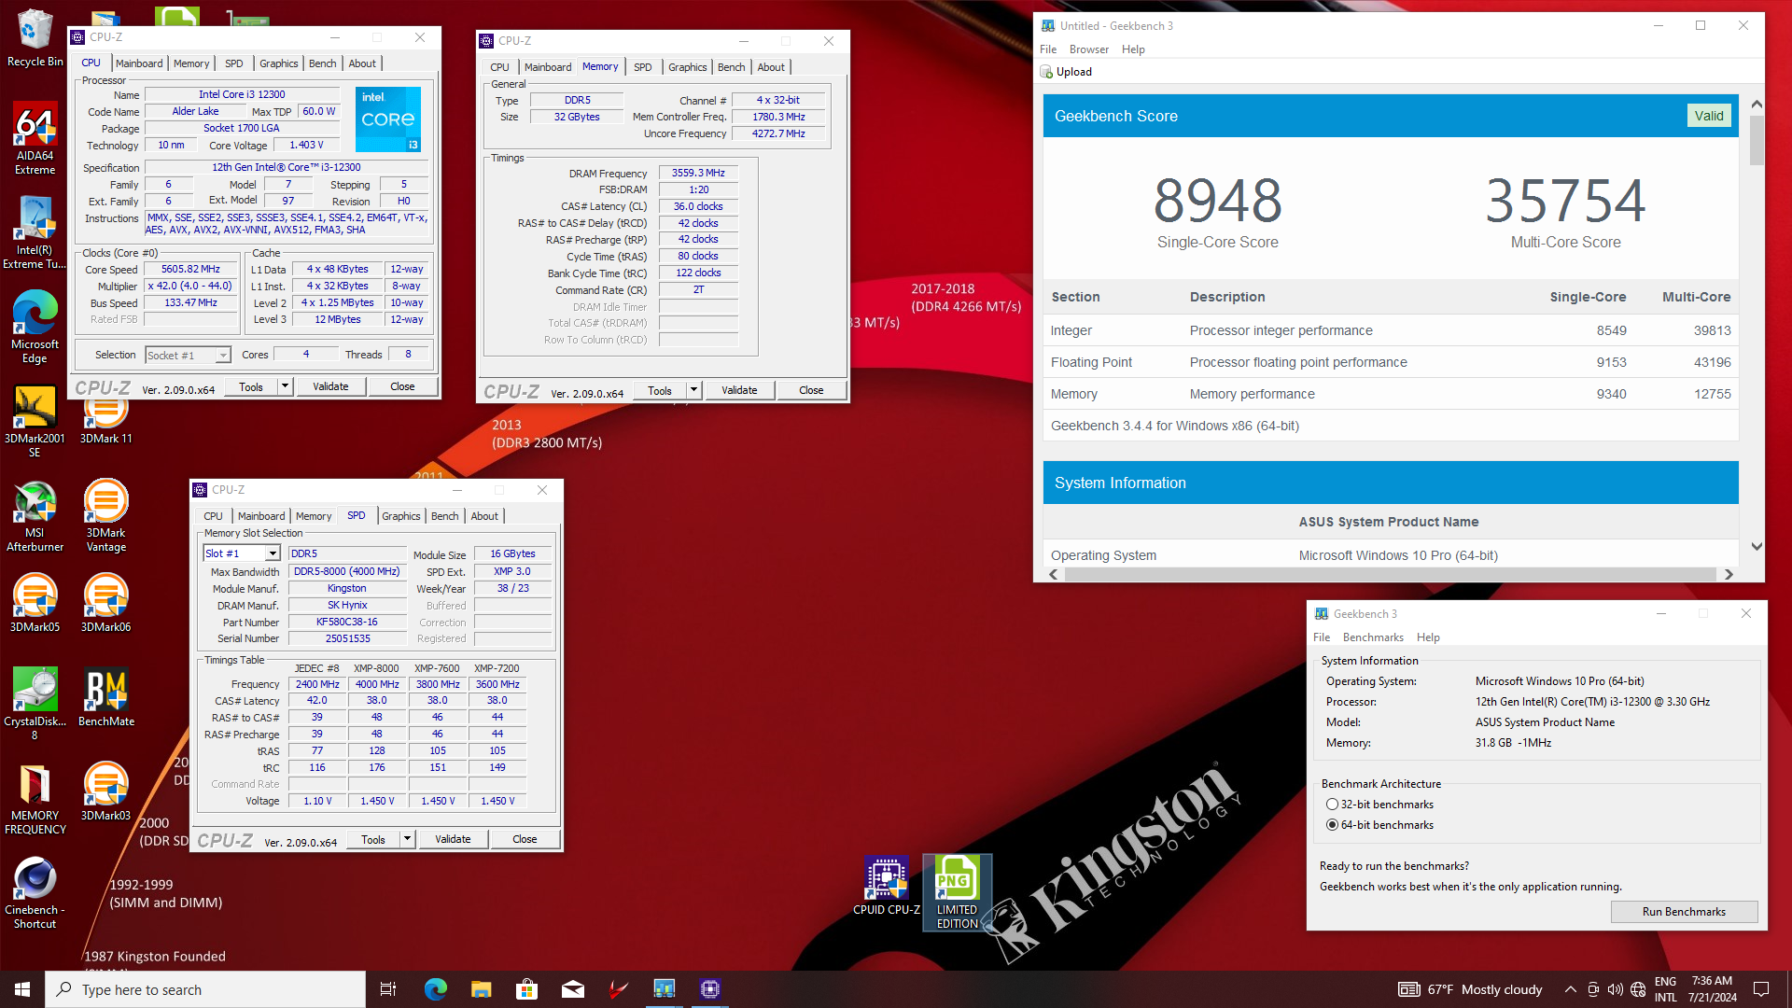Open Microsoft Edge desktop shortcut
Screen dimensions: 1792x1008
point(35,327)
